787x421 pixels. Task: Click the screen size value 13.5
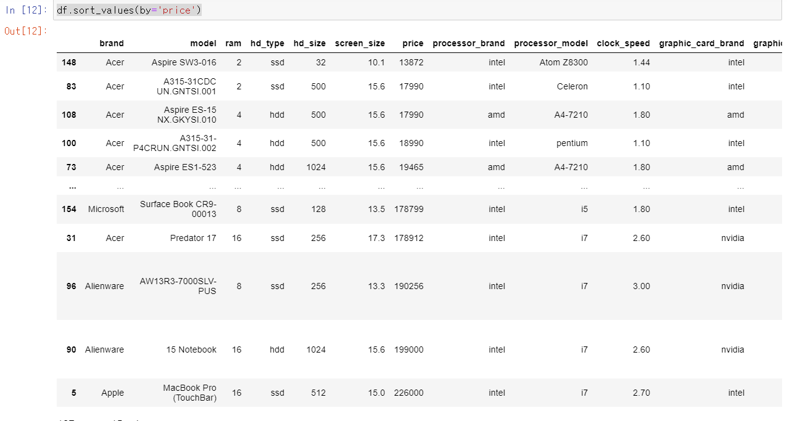click(x=376, y=209)
